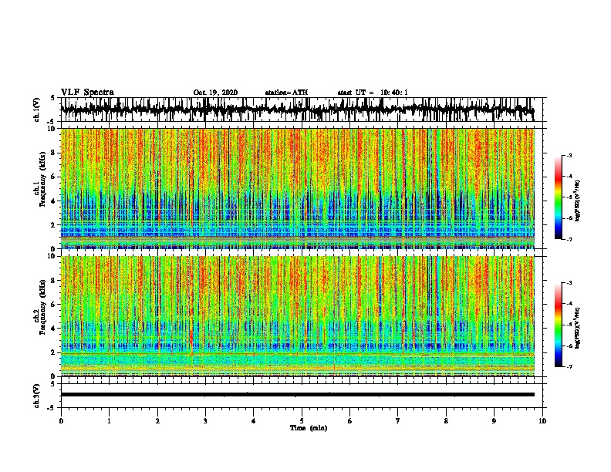
Task: Click the '4' minute tick label
Action: coord(254,421)
